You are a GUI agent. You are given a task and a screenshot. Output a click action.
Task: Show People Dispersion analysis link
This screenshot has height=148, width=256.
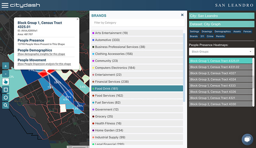coord(44,64)
